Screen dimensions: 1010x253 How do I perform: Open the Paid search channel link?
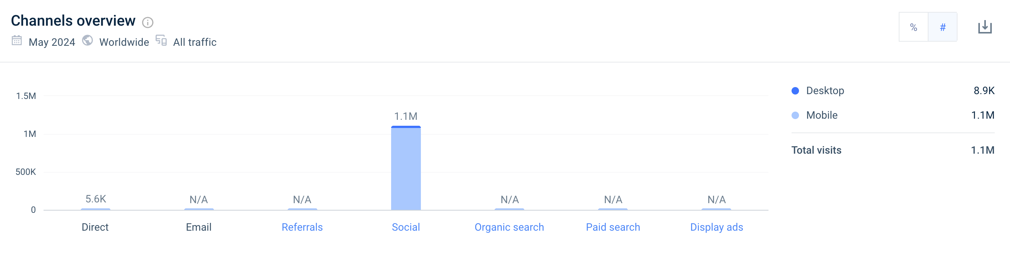pos(613,227)
